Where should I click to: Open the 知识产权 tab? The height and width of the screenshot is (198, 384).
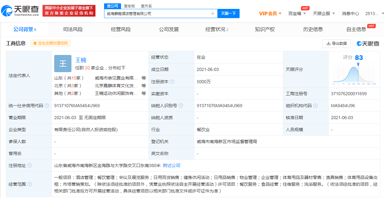click(265, 29)
